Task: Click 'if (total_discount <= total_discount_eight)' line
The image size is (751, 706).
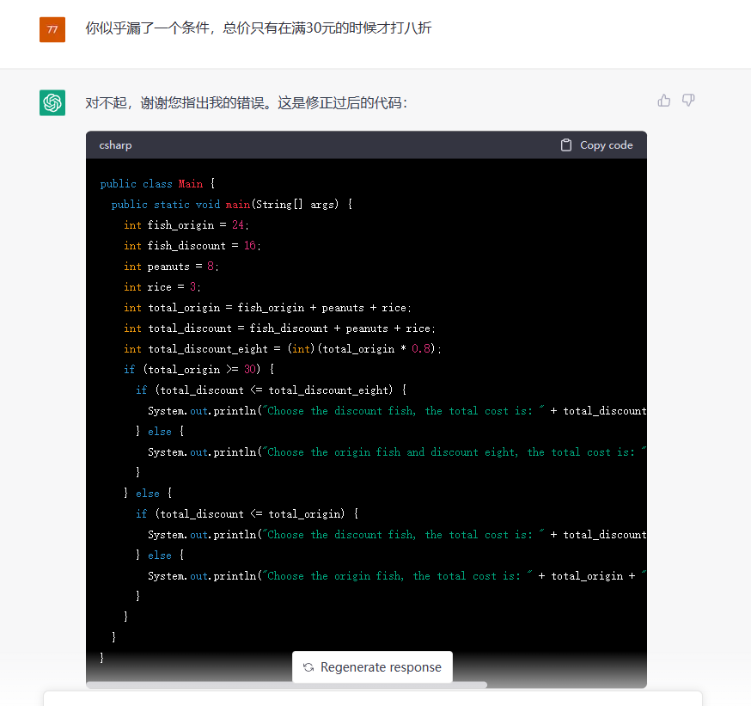Action: point(271,390)
